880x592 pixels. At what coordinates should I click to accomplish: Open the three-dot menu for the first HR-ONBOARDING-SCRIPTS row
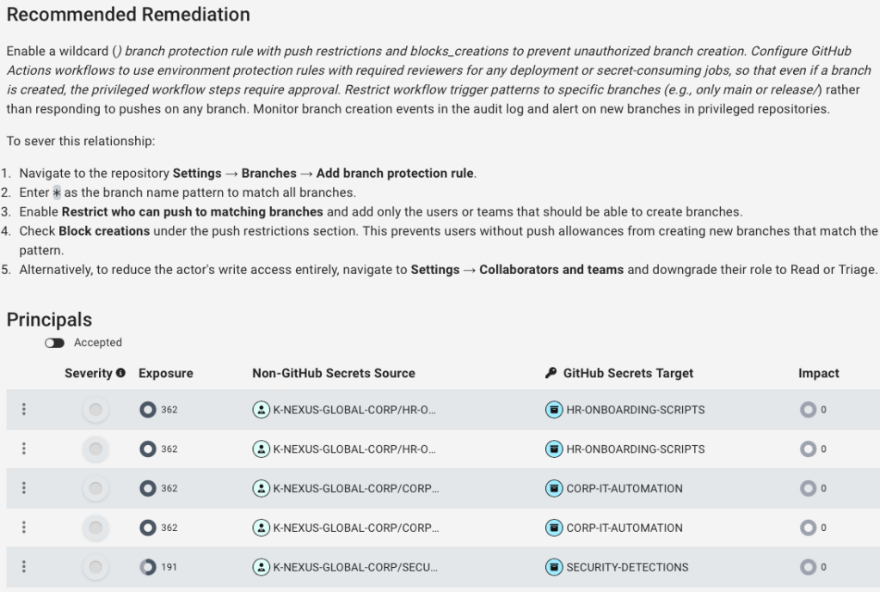click(x=24, y=410)
